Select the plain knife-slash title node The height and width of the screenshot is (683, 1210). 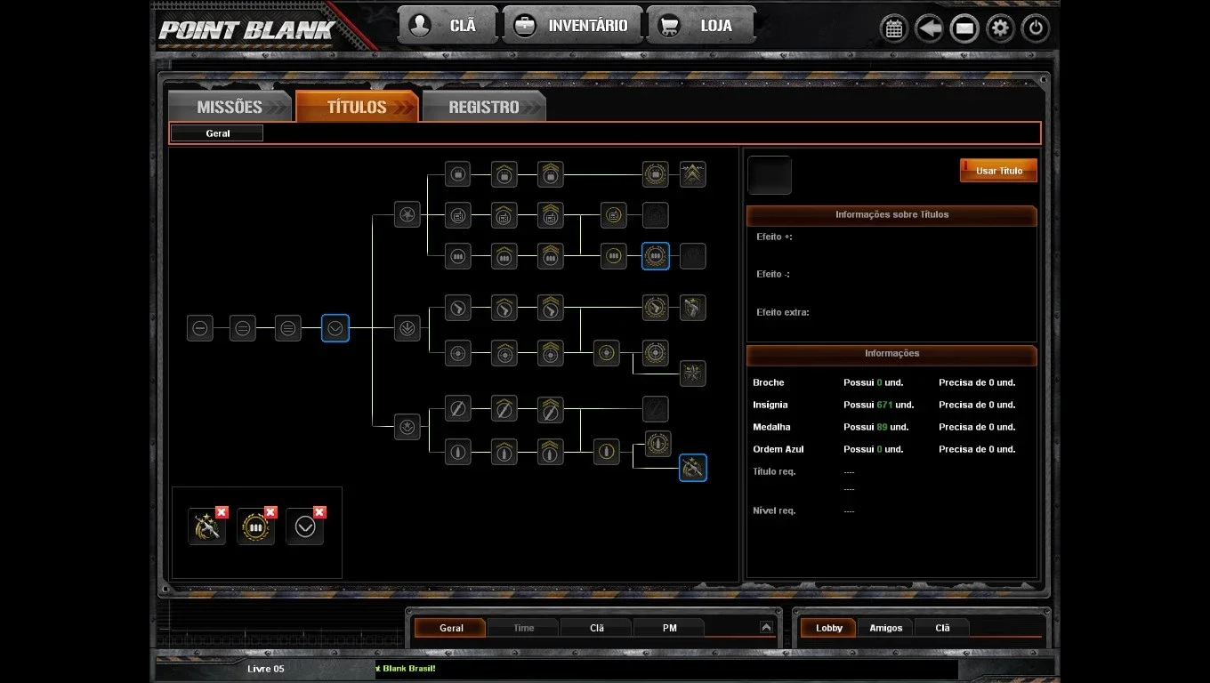(x=457, y=409)
